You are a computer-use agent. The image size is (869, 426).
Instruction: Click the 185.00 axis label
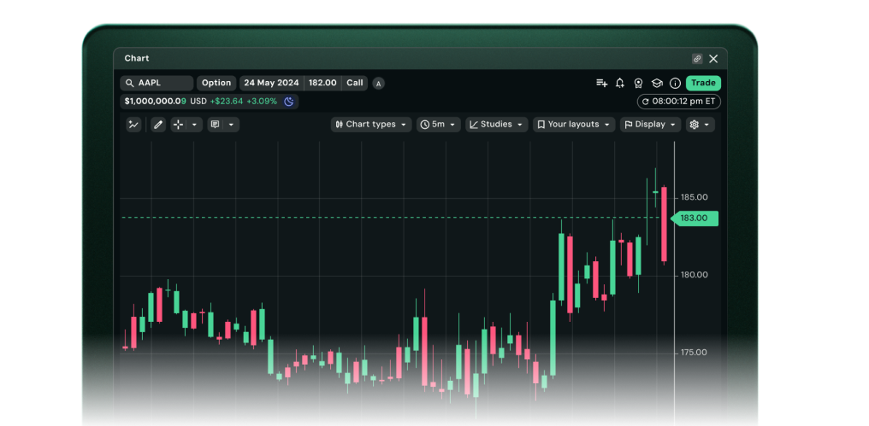(x=695, y=197)
